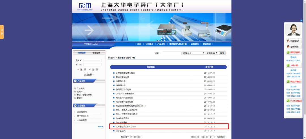Open the 条码秤常见问题 entry
The image size is (306, 139).
tap(122, 77)
